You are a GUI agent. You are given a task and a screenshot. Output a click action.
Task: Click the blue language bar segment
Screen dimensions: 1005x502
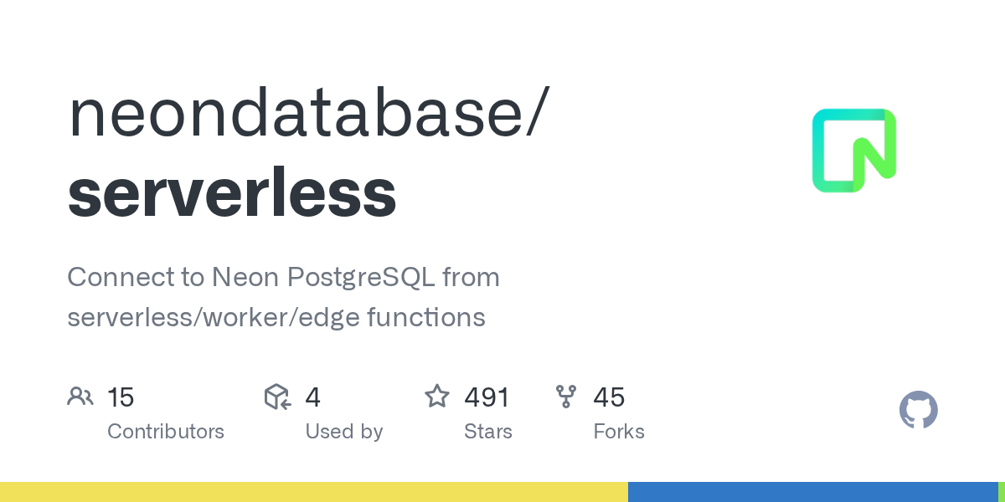(x=812, y=492)
